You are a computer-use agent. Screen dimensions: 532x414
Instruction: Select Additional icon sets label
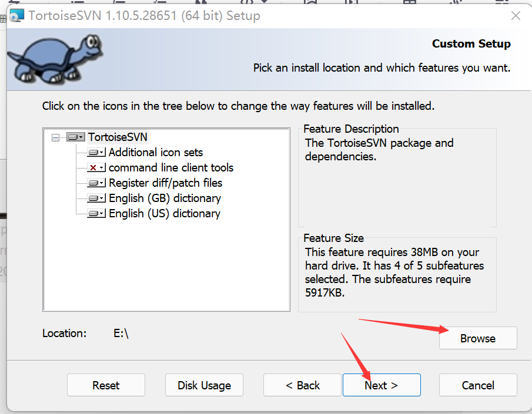(156, 152)
